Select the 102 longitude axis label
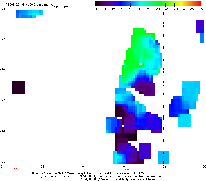Image resolution: width=206 pixels, height=181 pixels. [x=163, y=167]
